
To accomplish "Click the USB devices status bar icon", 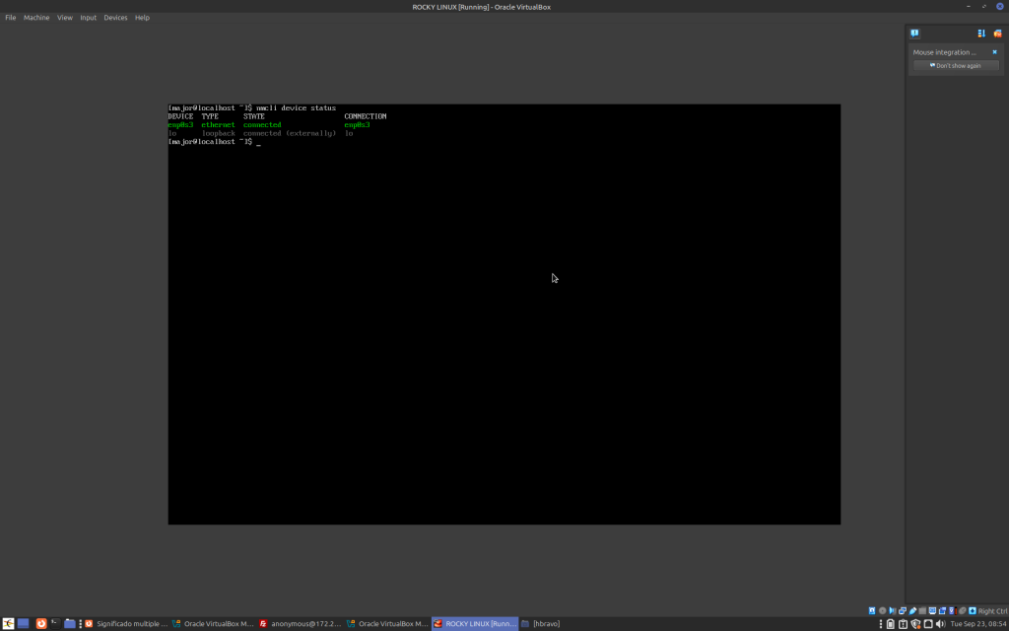I will pyautogui.click(x=912, y=611).
